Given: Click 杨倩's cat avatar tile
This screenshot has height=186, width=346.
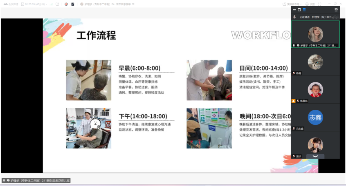Looking at the screenshot, I should tap(315, 62).
